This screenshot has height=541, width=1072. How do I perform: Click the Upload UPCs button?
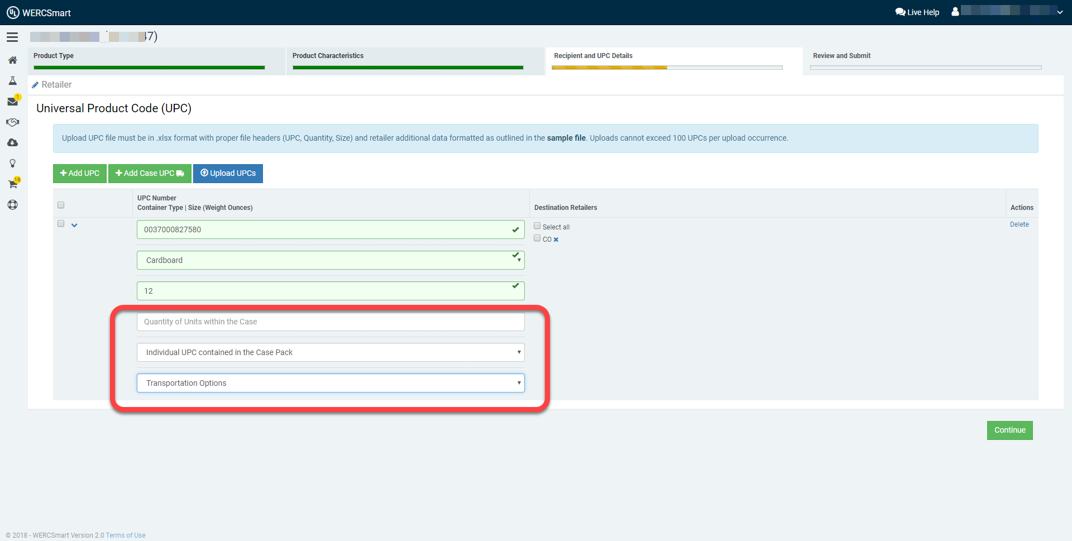pyautogui.click(x=228, y=173)
